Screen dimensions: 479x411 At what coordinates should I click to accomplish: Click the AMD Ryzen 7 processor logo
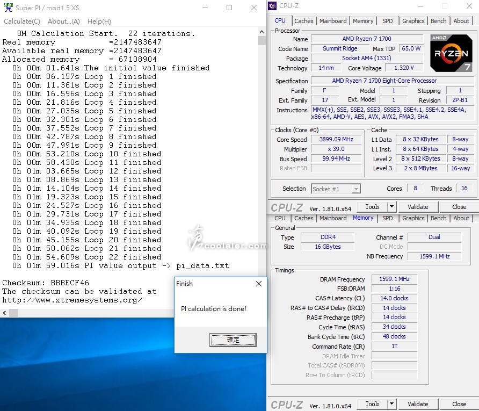(451, 53)
